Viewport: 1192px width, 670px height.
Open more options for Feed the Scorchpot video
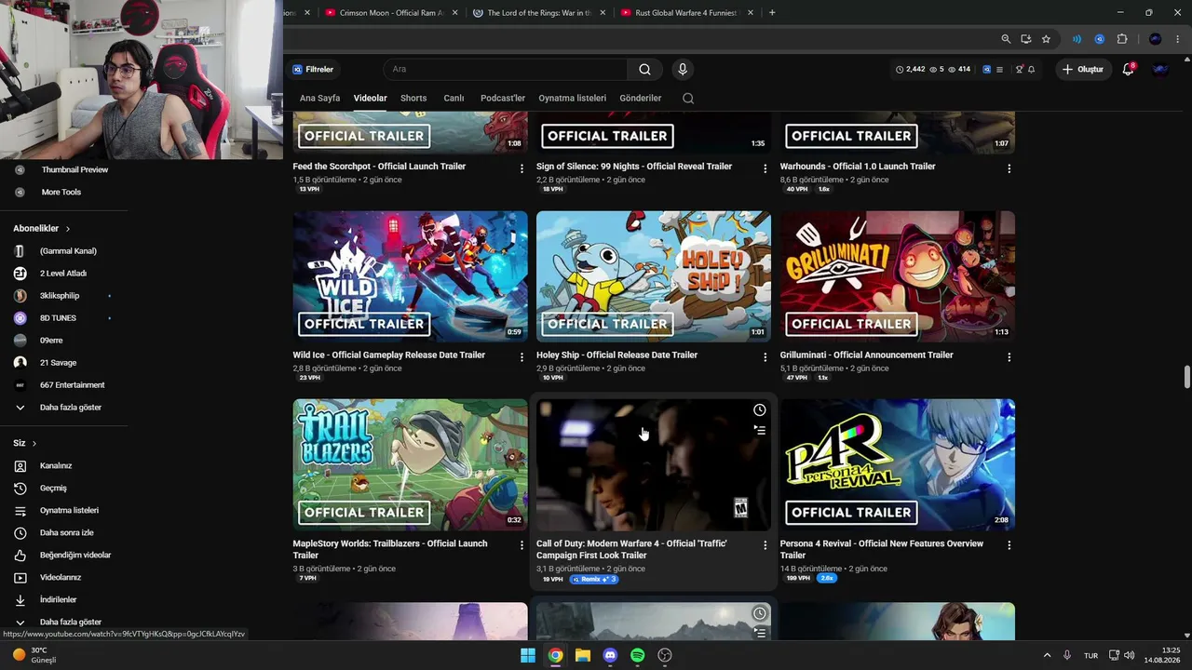point(521,168)
